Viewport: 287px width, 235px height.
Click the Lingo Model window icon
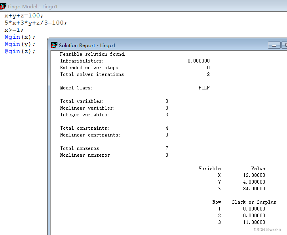coord(3,6)
